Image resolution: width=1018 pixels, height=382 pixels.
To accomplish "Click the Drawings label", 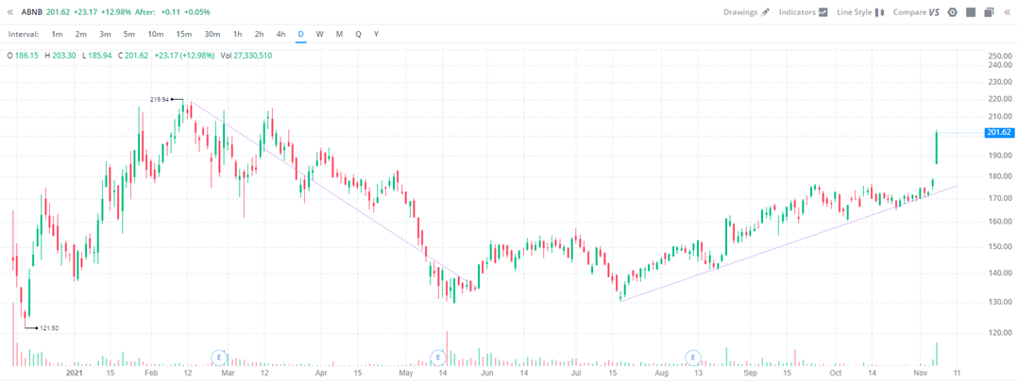I will click(x=740, y=11).
